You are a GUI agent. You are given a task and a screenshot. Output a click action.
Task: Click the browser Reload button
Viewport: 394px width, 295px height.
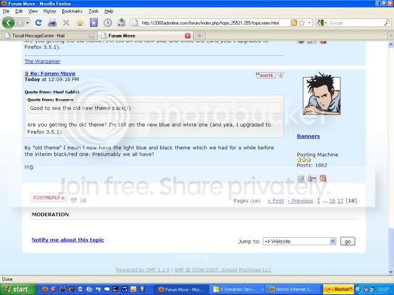38,23
